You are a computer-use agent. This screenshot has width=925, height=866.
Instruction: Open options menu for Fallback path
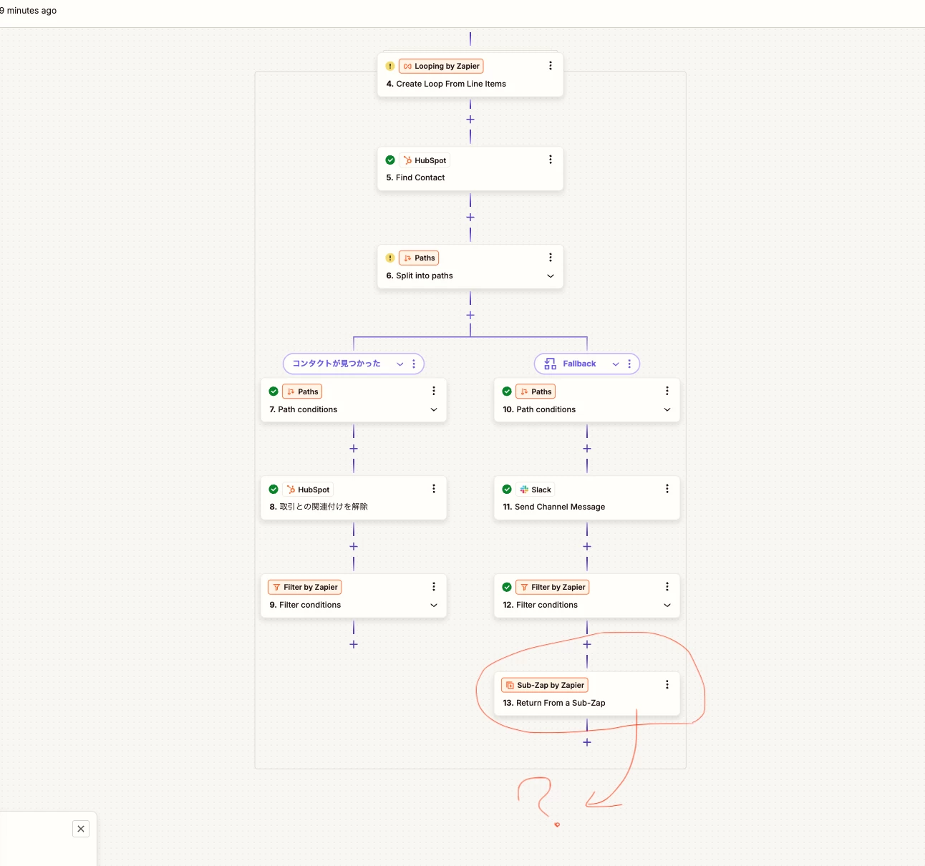629,364
